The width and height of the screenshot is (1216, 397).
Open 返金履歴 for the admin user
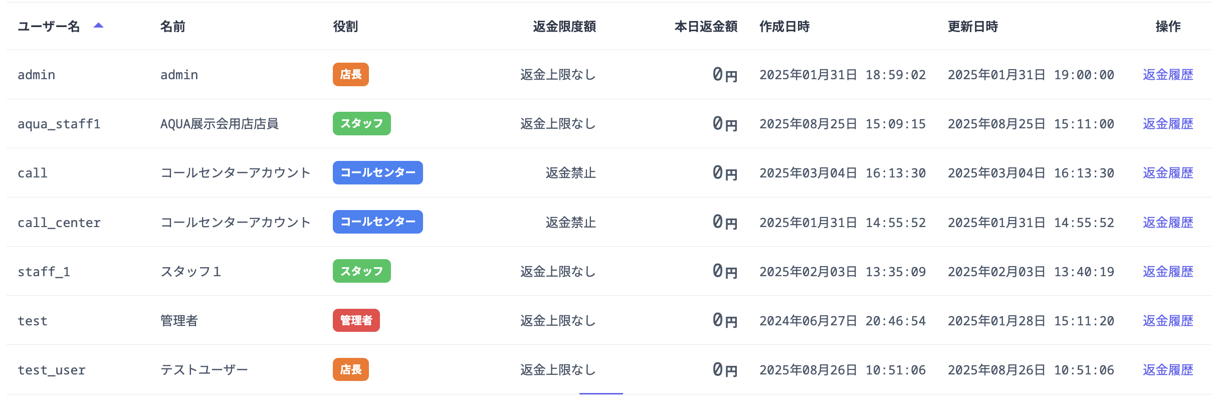pyautogui.click(x=1167, y=75)
